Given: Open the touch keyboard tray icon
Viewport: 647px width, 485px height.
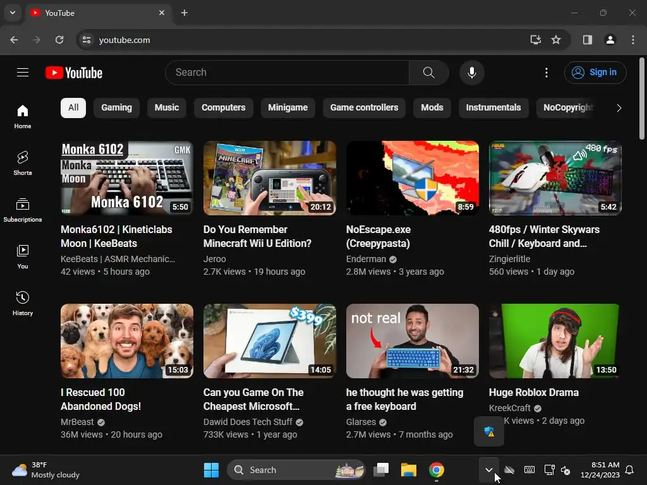Looking at the screenshot, I should coord(529,470).
